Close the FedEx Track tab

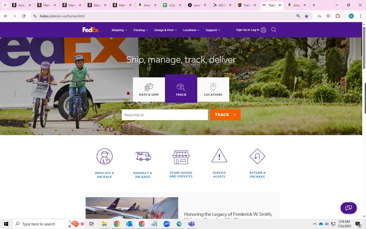click(280, 5)
